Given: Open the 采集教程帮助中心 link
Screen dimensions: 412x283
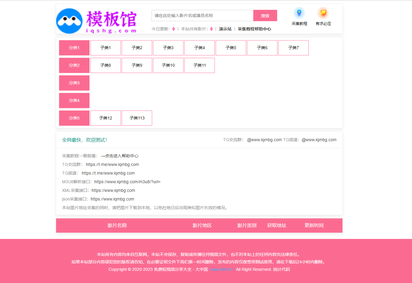Looking at the screenshot, I should [254, 29].
